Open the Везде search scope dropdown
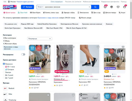This screenshot has height=101, width=132. pyautogui.click(x=40, y=7)
